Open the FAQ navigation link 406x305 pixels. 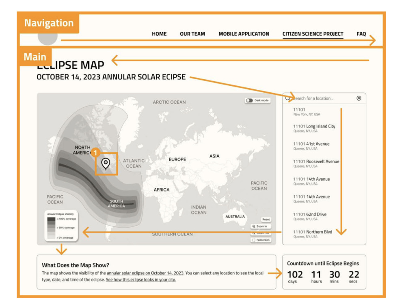pyautogui.click(x=361, y=34)
